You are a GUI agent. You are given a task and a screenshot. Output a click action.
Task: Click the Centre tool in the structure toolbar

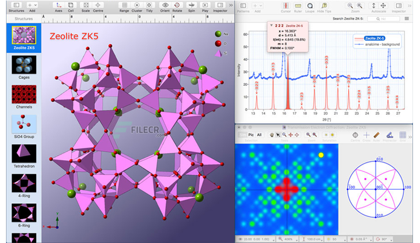coord(98,5)
